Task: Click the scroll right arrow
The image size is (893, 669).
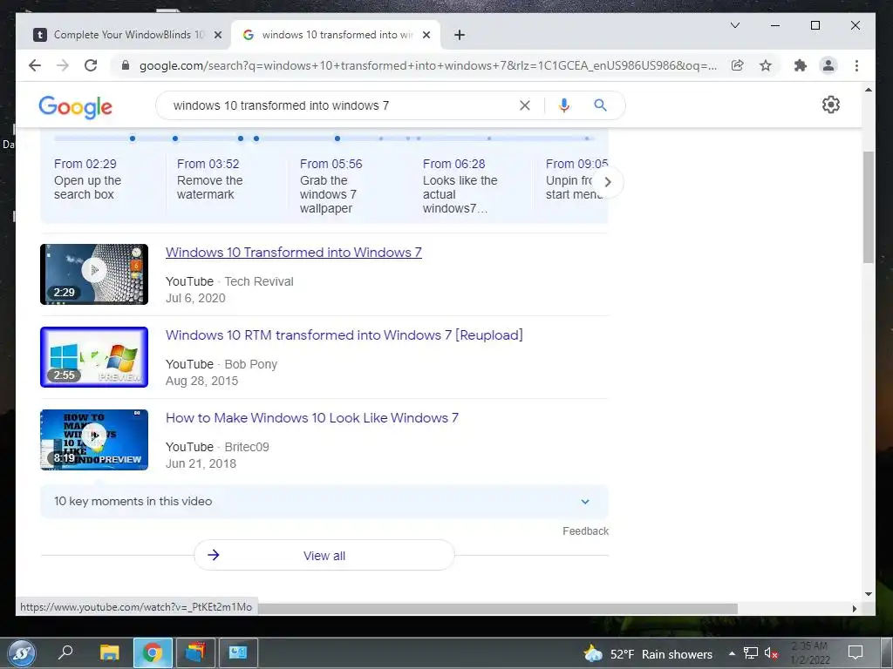Action: click(855, 609)
